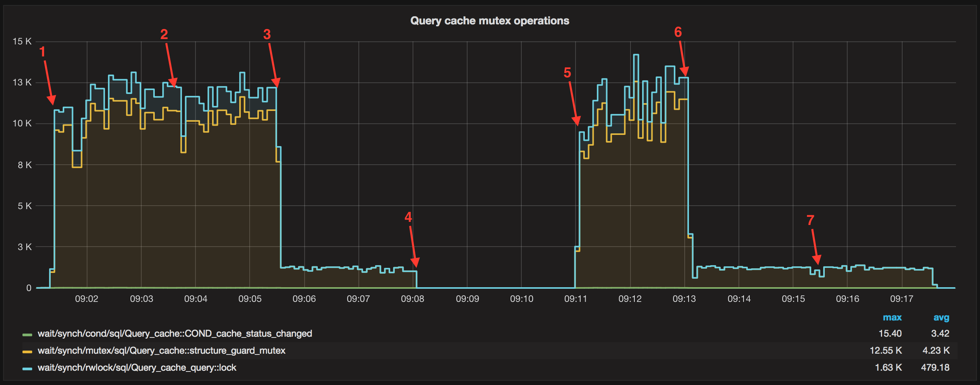
Task: Click red annotation number 6
Action: (x=678, y=32)
